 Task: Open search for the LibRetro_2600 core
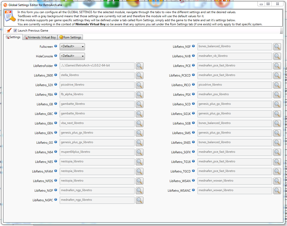tap(140, 76)
